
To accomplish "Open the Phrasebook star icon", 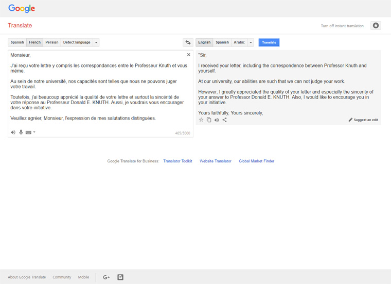I will pyautogui.click(x=376, y=25).
